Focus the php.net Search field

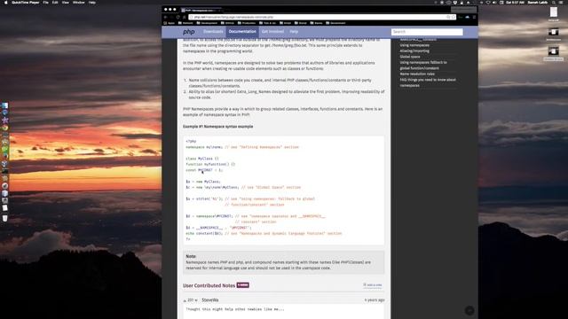click(x=427, y=32)
